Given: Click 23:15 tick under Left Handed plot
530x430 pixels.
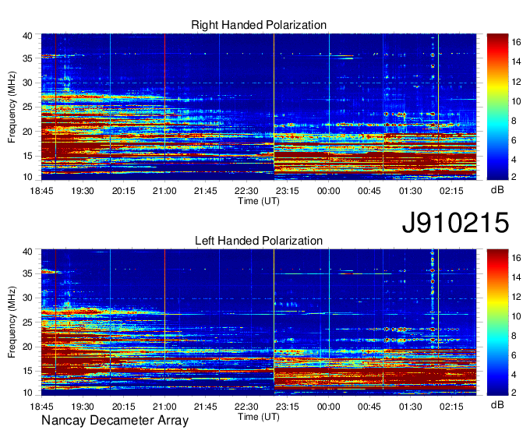Looking at the screenshot, I should coord(288,407).
